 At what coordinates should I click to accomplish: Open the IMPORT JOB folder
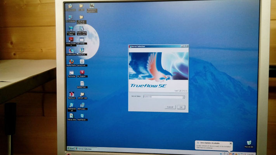(x=82, y=96)
